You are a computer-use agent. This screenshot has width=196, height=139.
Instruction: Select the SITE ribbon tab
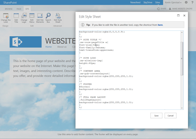pos(27,9)
